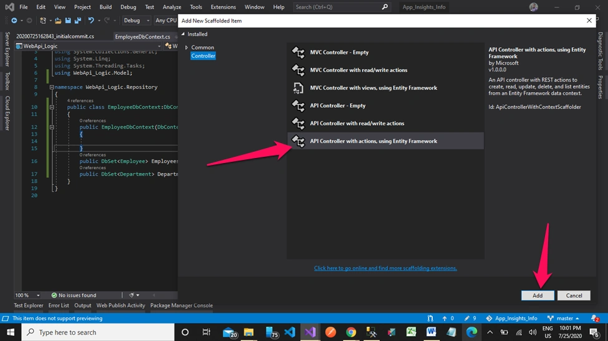Open File Explorer from the taskbar
608x341 pixels.
[x=249, y=332]
